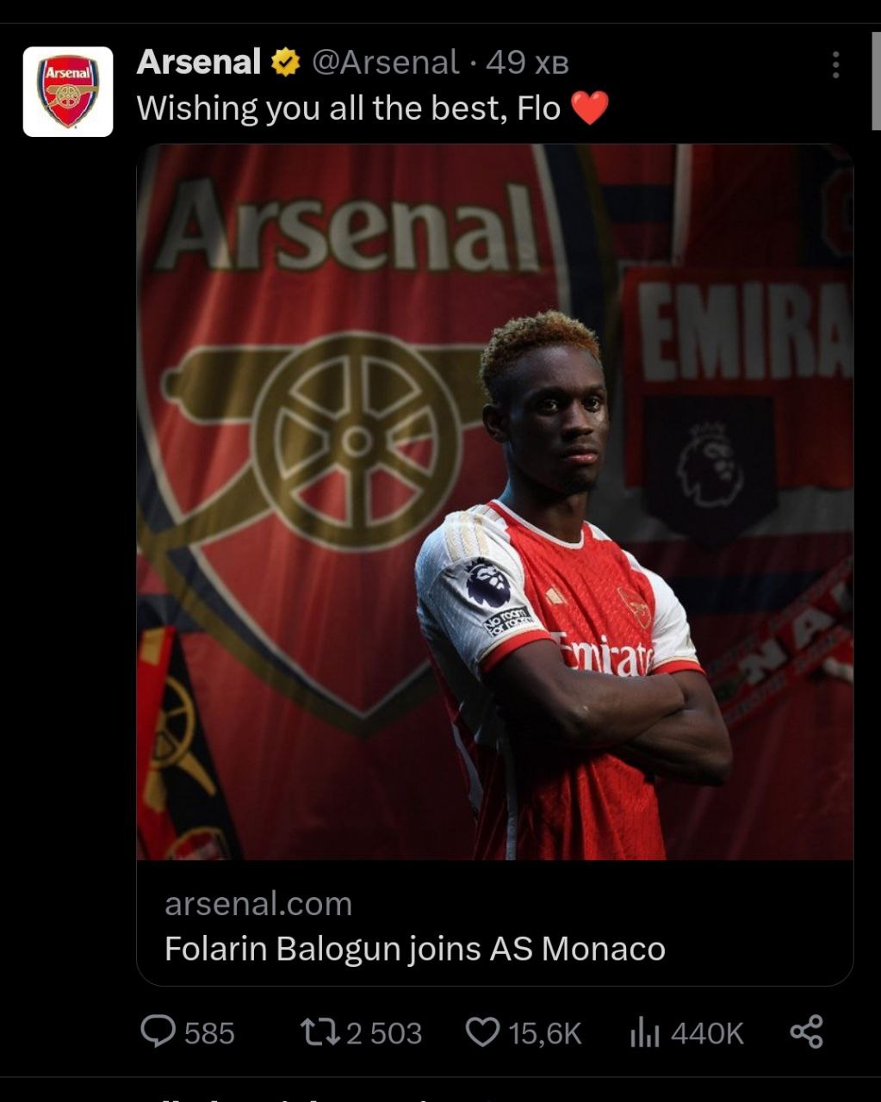The image size is (881, 1102).
Task: Click the 49 хв timestamp
Action: click(527, 63)
